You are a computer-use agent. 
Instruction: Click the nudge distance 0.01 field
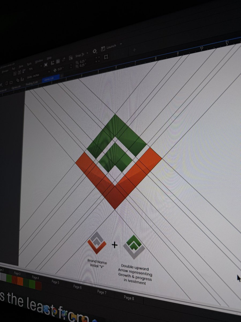61,69
